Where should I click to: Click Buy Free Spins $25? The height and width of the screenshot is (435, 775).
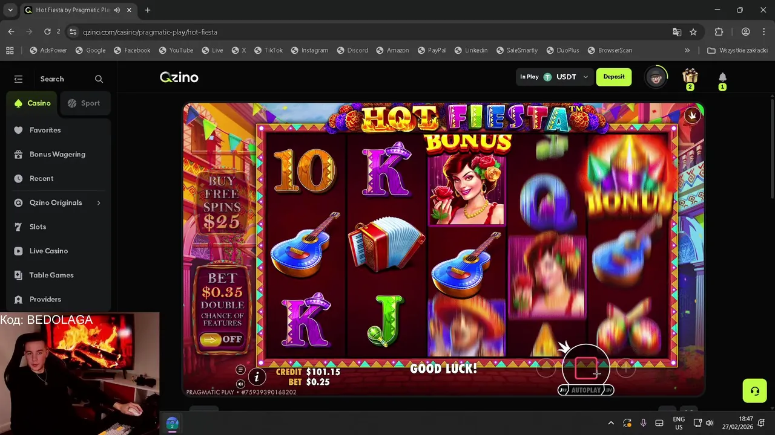pos(222,204)
